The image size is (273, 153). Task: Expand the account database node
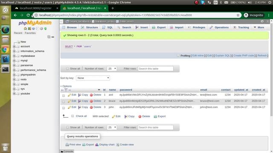click(x=14, y=46)
